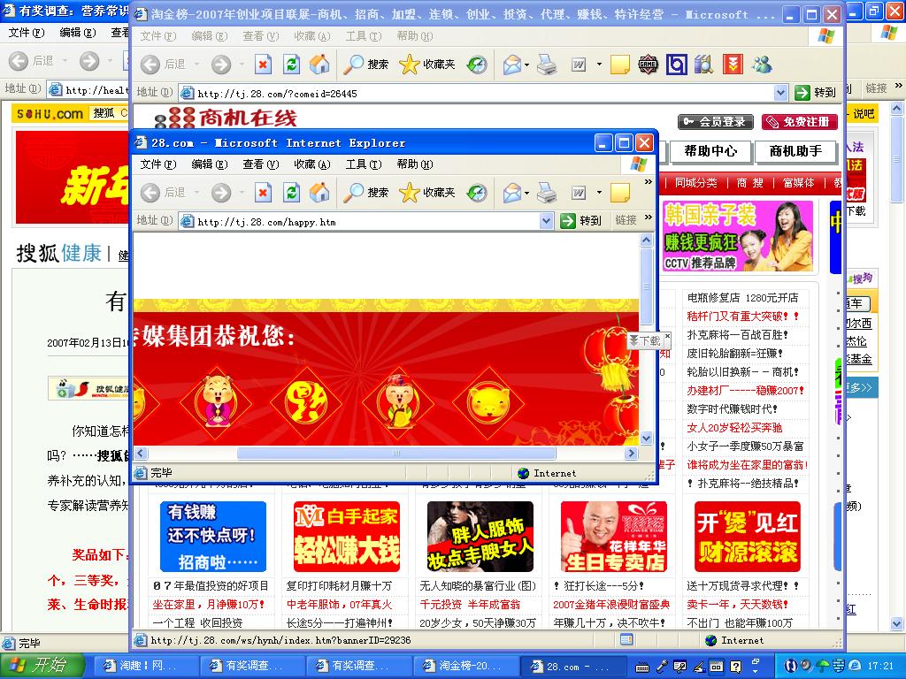Open 搜索 search in 淘金榜 window toolbar
This screenshot has height=679, width=906.
coord(365,64)
